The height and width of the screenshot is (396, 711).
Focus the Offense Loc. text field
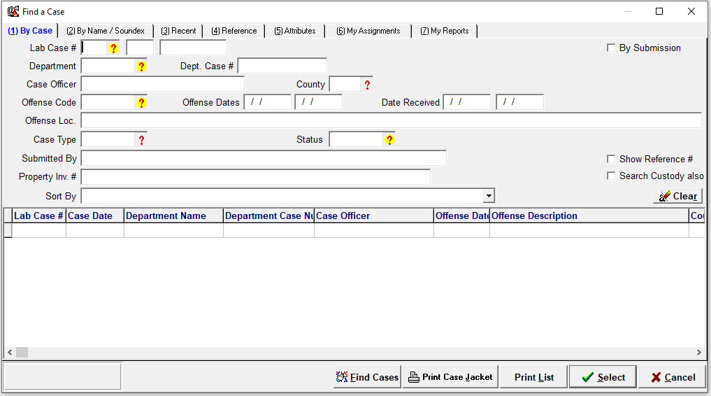pos(392,120)
